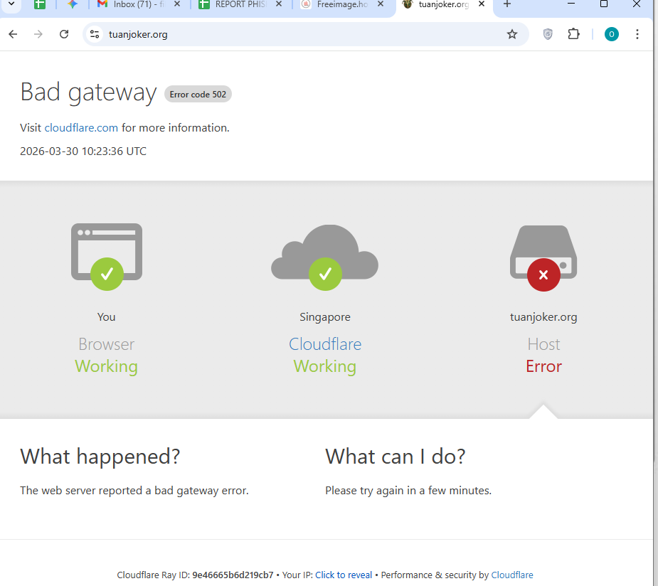Reveal your IP with Click to reveal

344,575
